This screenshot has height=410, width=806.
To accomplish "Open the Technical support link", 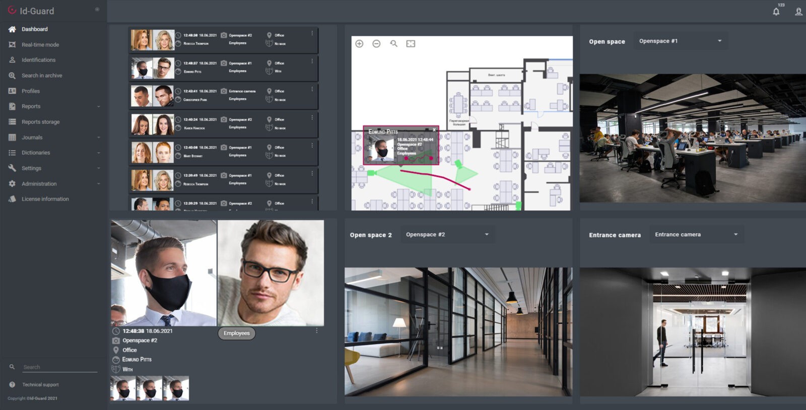I will (40, 384).
